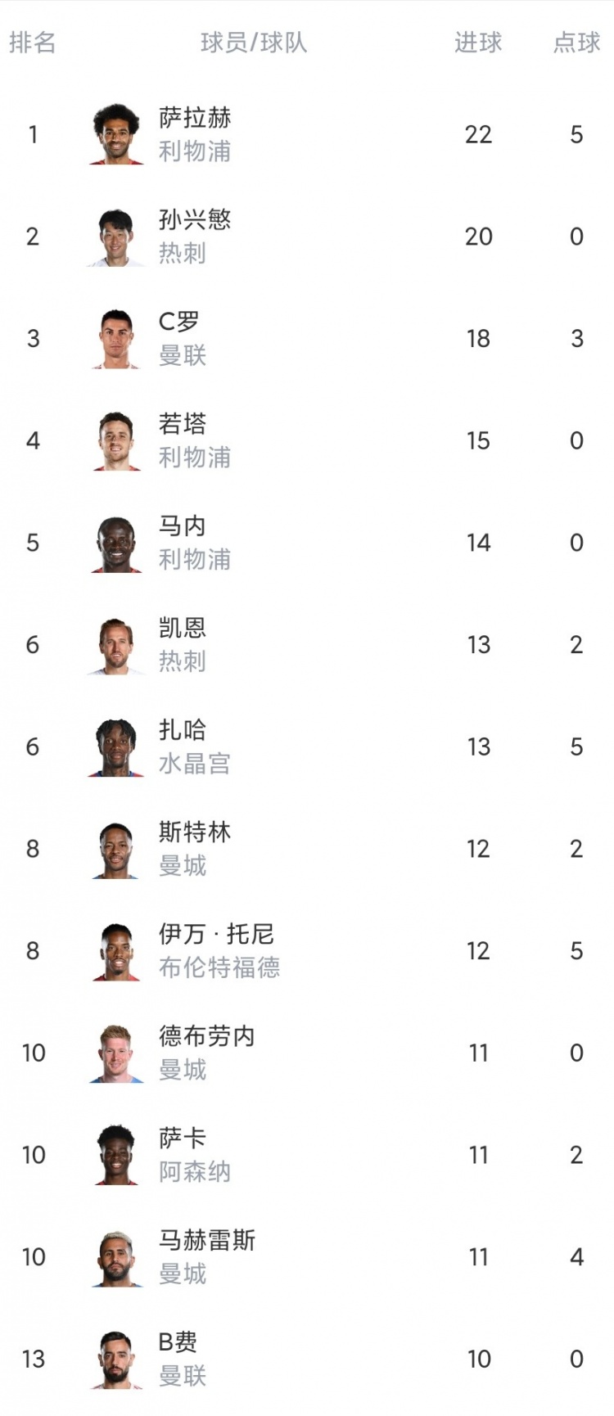Select 布伦特福德 team link
The image size is (614, 1416).
point(219,967)
